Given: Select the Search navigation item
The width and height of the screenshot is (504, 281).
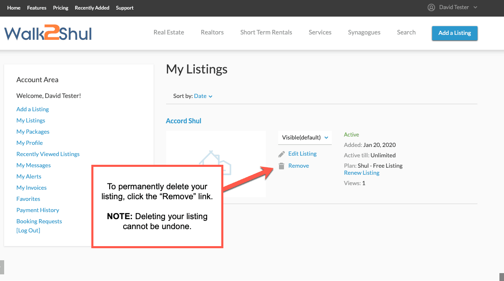Looking at the screenshot, I should (x=406, y=32).
